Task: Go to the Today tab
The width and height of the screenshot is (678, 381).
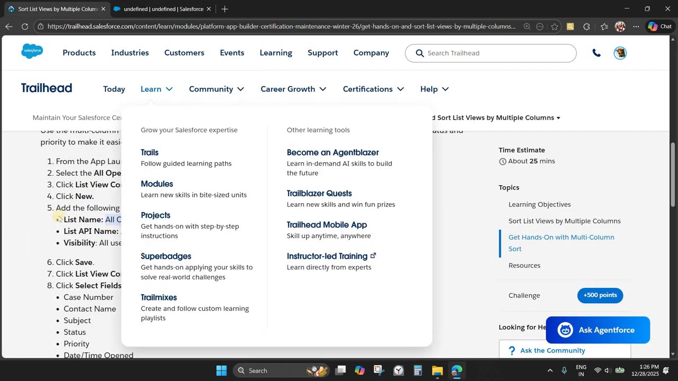Action: click(x=114, y=89)
